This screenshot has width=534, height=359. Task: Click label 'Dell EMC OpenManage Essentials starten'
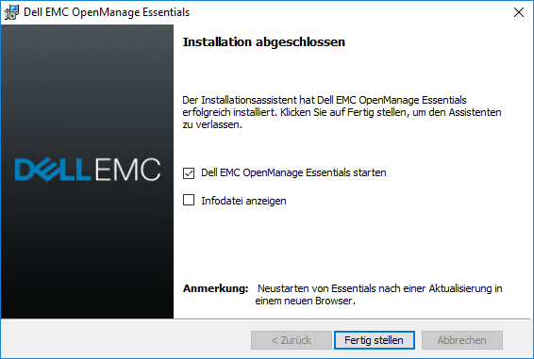[293, 172]
